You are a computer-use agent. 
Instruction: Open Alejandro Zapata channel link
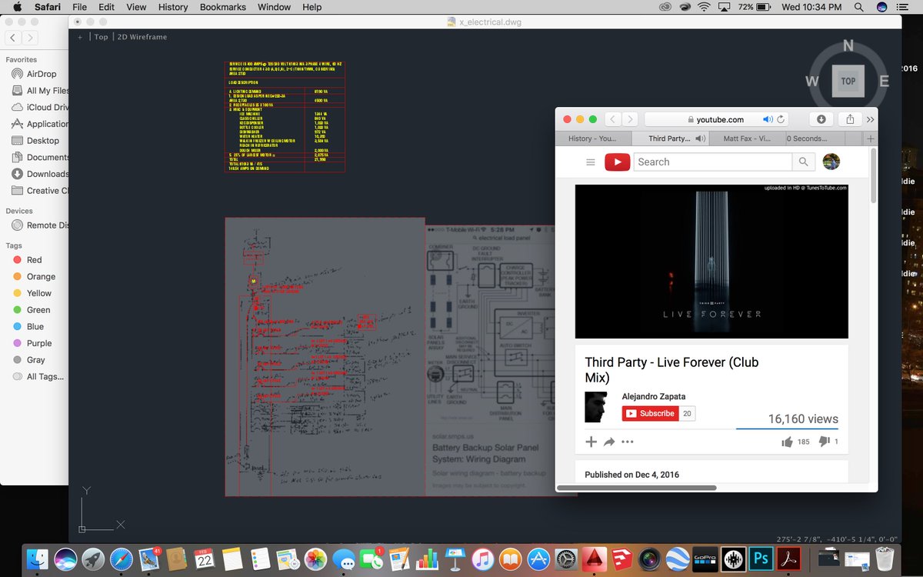pos(654,397)
